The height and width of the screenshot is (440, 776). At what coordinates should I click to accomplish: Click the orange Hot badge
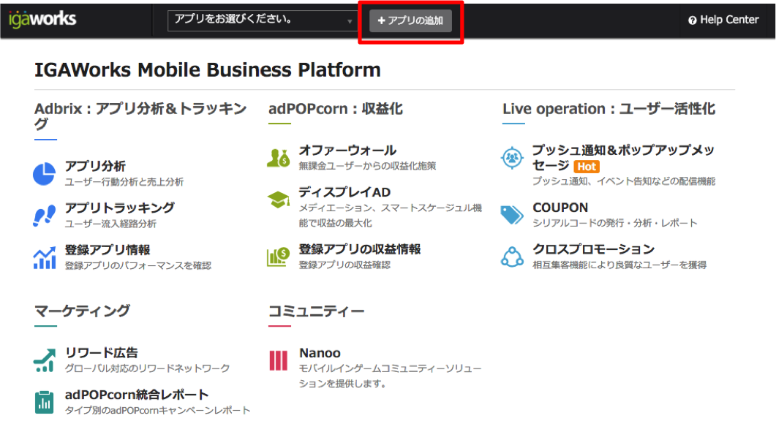(587, 167)
